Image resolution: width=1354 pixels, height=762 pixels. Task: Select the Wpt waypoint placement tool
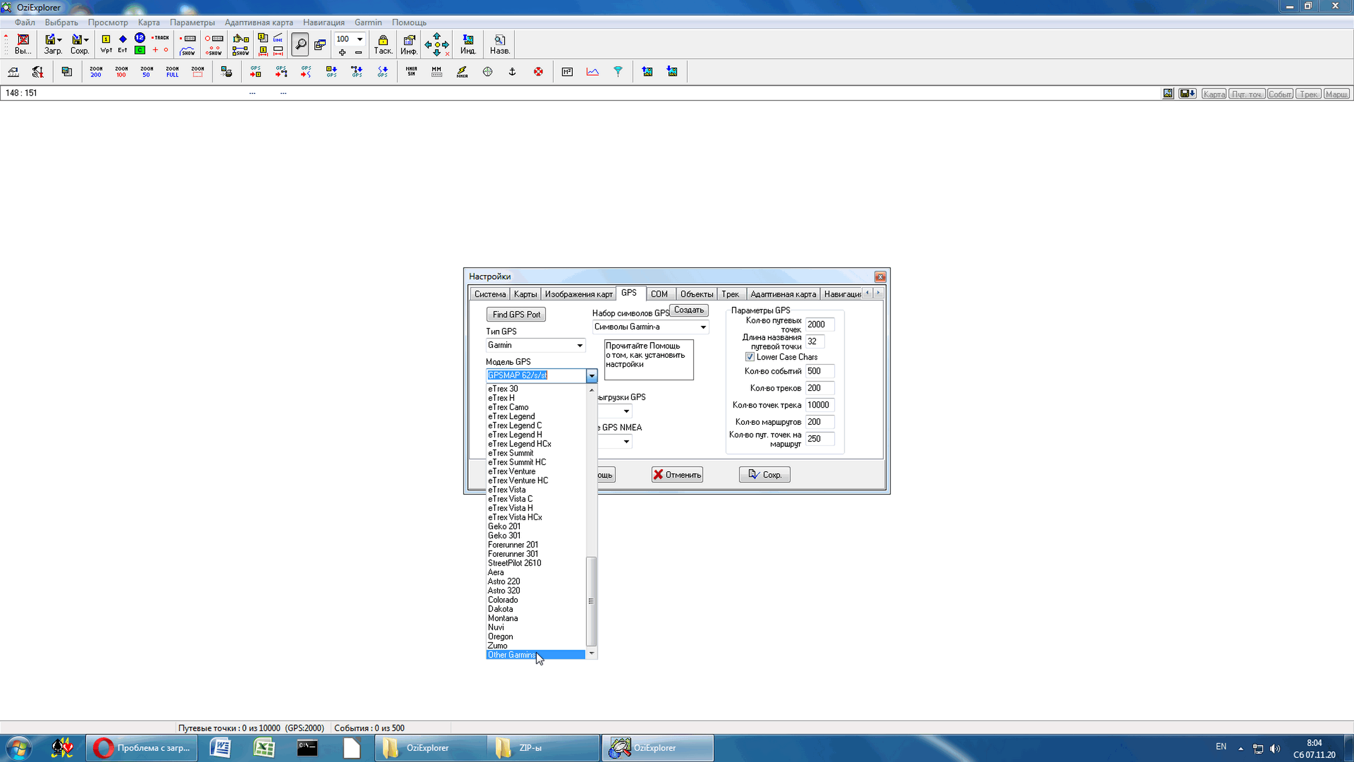point(106,44)
